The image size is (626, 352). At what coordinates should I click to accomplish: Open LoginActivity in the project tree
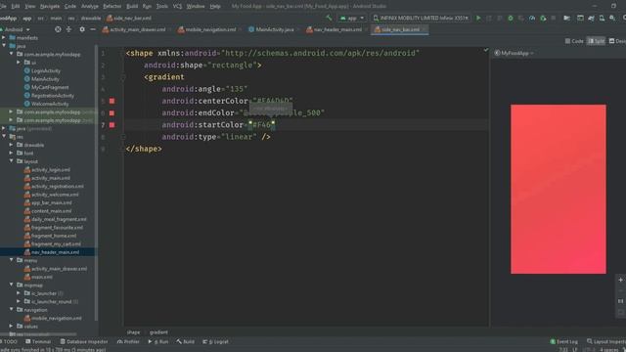pos(46,70)
